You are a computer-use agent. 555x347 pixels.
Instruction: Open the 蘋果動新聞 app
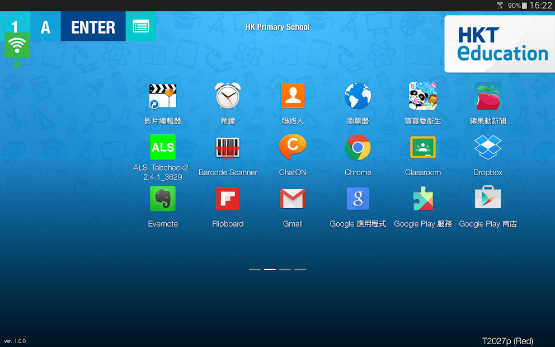(488, 96)
